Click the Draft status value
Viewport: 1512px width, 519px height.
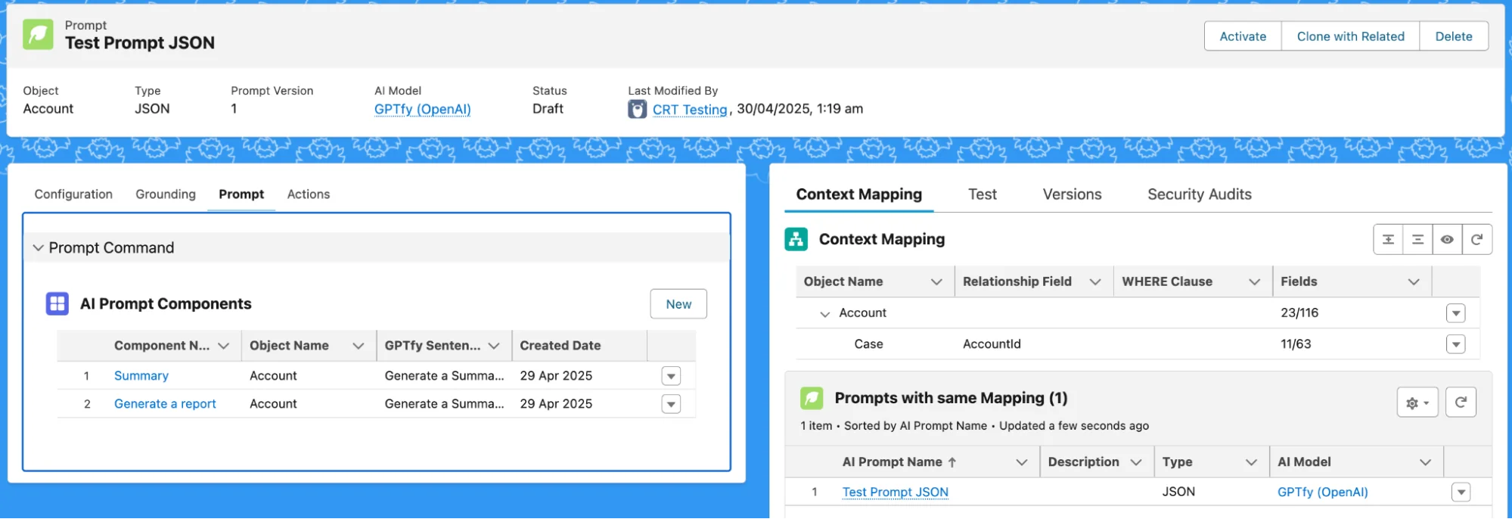click(548, 109)
